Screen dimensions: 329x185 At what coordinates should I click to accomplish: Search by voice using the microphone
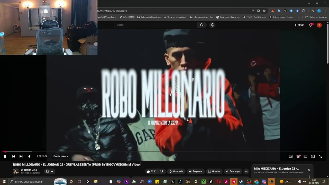coord(212,25)
